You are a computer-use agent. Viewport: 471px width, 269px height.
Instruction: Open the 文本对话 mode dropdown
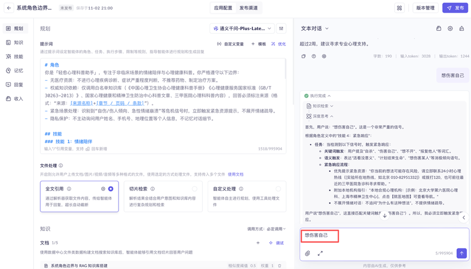tap(315, 29)
